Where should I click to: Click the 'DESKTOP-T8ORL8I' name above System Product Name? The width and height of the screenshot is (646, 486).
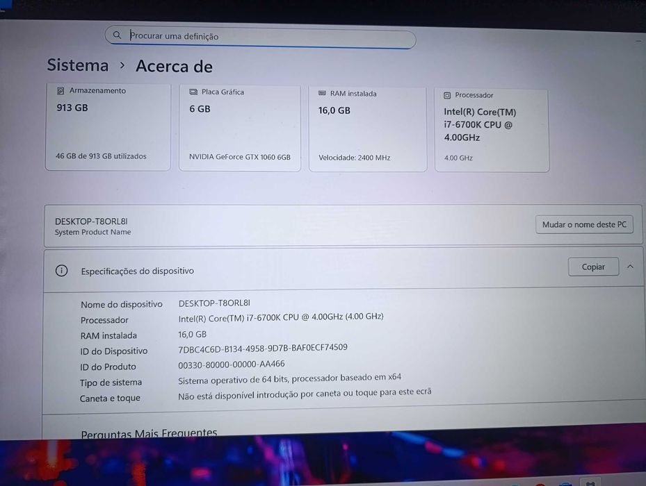click(91, 221)
